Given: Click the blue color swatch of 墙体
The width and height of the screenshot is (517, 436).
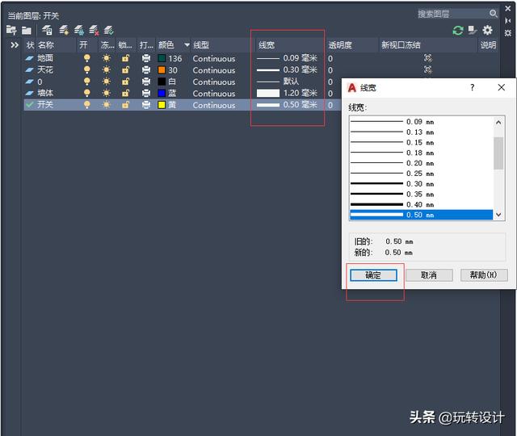Looking at the screenshot, I should [162, 93].
